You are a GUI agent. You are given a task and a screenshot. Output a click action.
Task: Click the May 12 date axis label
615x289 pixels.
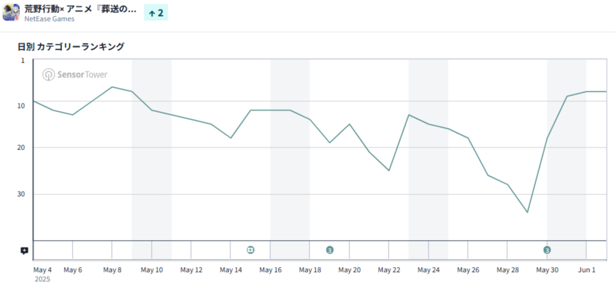[x=191, y=270]
